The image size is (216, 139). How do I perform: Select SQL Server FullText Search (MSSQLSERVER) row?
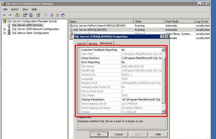tap(139, 26)
